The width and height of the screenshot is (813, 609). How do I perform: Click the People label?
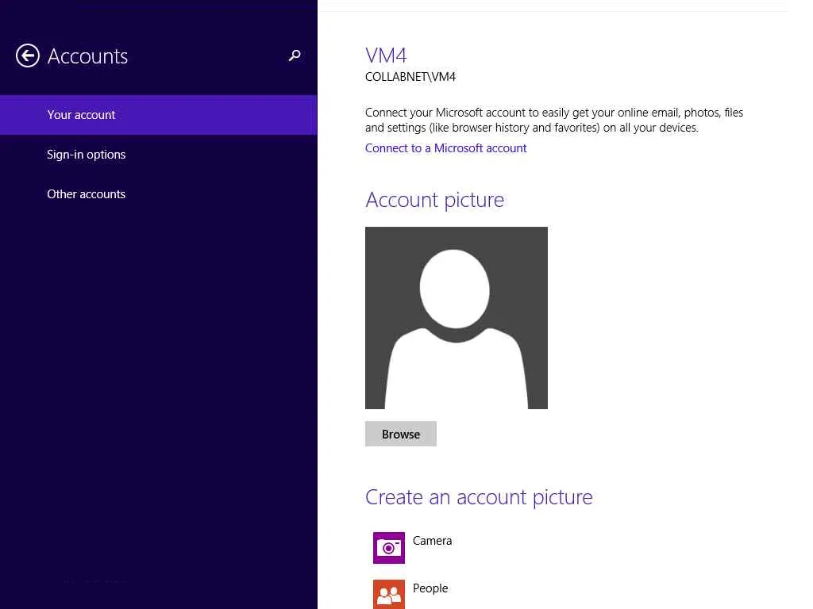(x=430, y=588)
